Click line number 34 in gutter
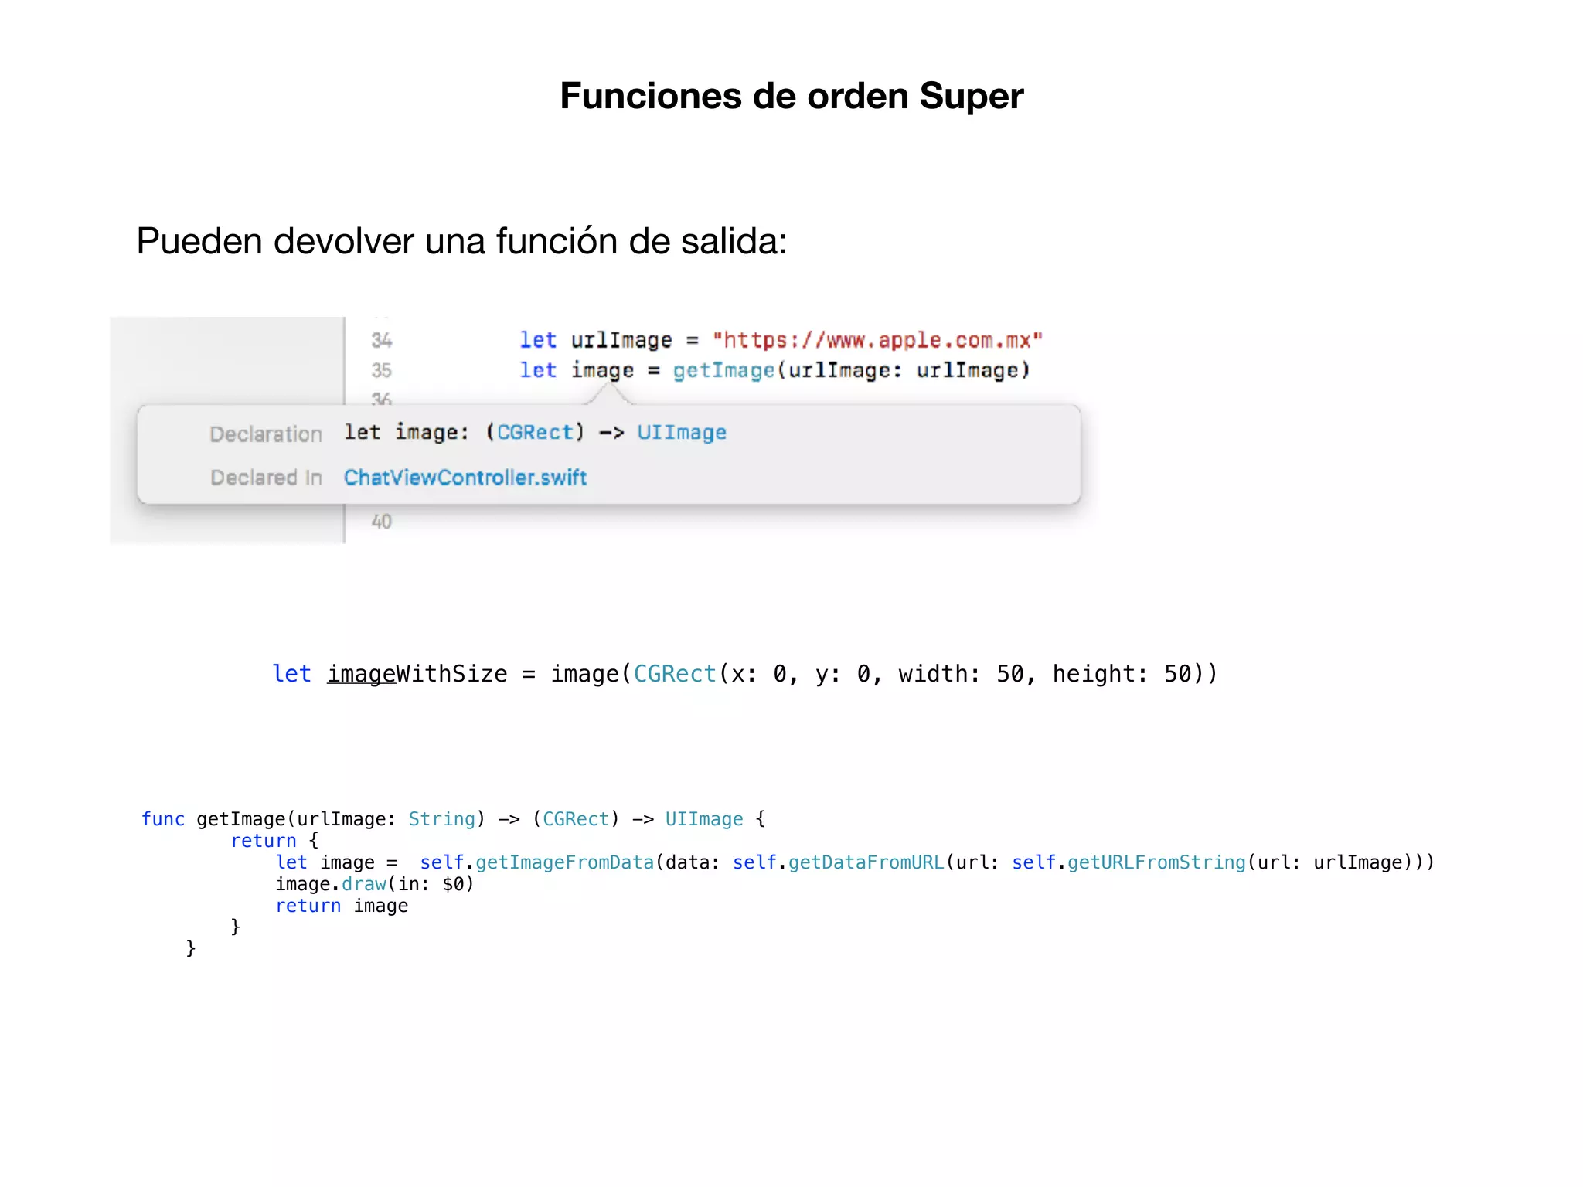1583x1187 pixels. [x=381, y=340]
